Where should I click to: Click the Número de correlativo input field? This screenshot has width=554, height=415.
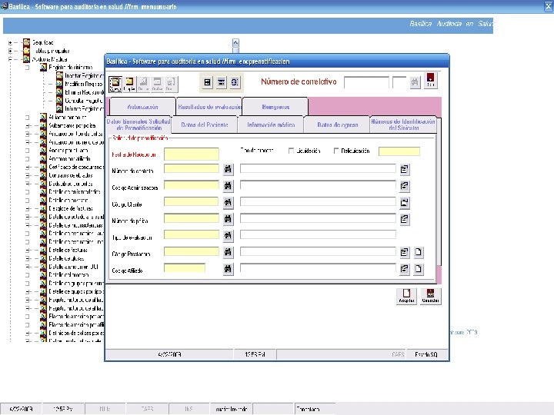tap(366, 82)
